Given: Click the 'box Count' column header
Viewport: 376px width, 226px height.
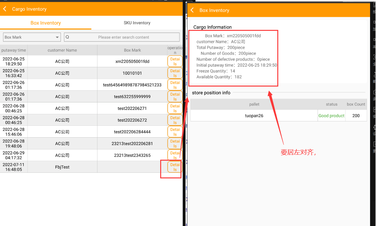Looking at the screenshot, I should tap(356, 104).
